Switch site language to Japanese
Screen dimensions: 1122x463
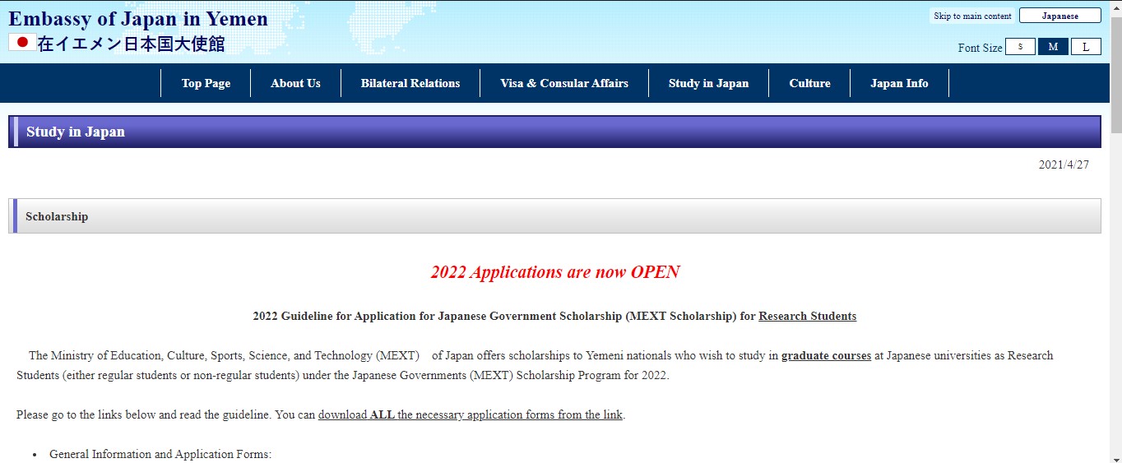point(1059,16)
